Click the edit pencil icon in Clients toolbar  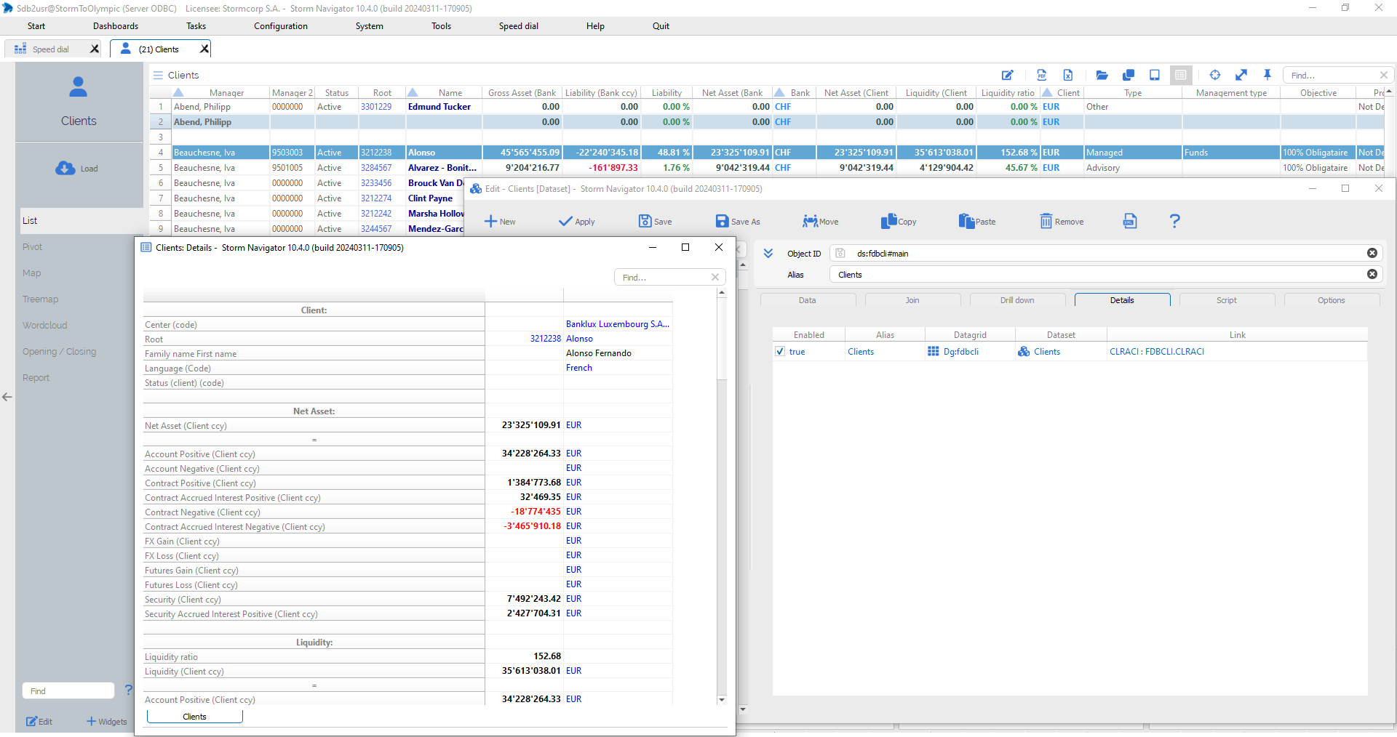coord(1008,75)
